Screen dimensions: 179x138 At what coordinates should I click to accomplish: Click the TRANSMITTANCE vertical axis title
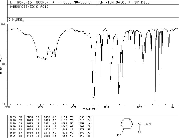click(1, 64)
